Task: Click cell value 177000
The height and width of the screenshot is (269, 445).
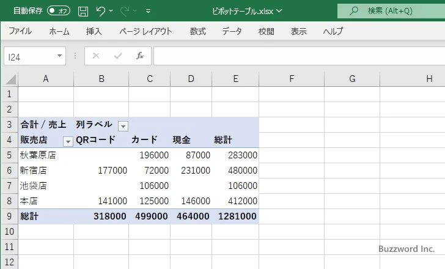Action: [x=101, y=171]
